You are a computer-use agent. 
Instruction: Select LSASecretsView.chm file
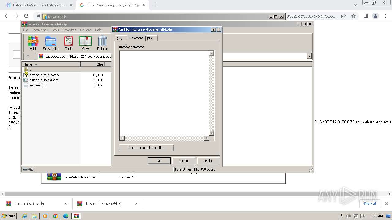(43, 75)
